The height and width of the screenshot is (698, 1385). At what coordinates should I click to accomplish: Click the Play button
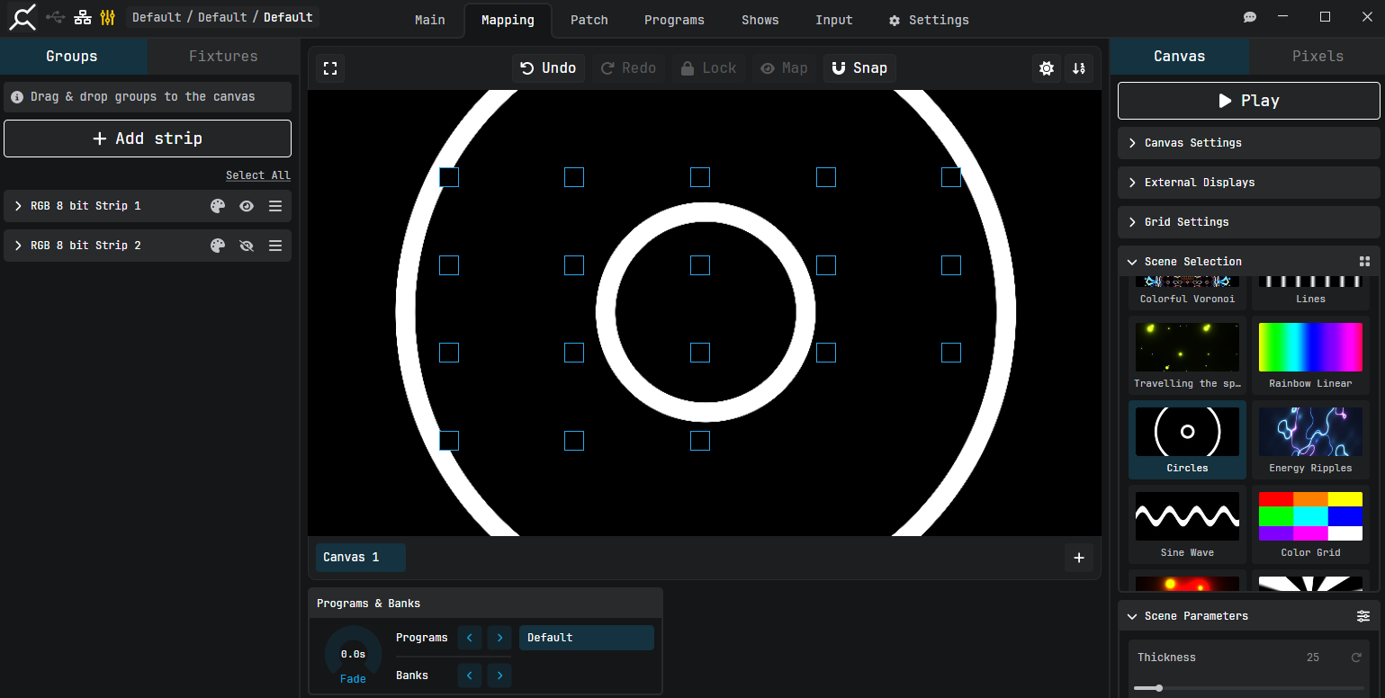1248,101
